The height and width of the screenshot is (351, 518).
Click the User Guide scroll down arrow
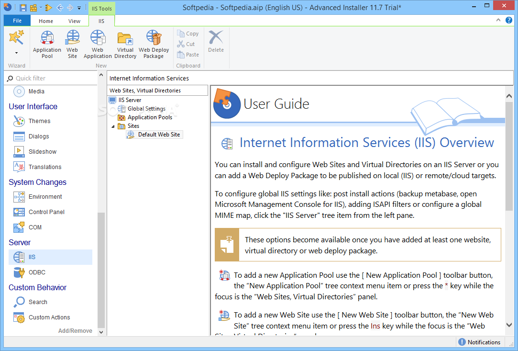[x=509, y=325]
